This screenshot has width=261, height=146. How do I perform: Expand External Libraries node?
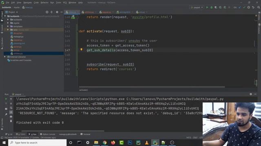5,57
